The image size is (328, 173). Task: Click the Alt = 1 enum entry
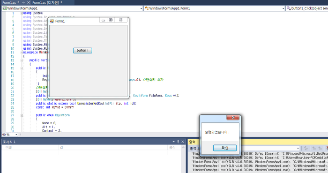click(49, 127)
